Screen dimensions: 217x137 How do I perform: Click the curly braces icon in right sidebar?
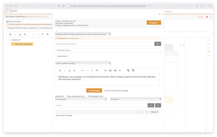coord(209,48)
